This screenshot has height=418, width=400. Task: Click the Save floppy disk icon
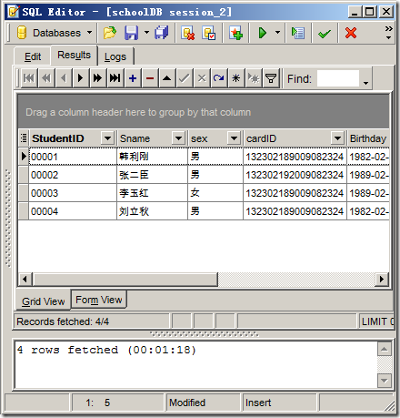pyautogui.click(x=131, y=33)
